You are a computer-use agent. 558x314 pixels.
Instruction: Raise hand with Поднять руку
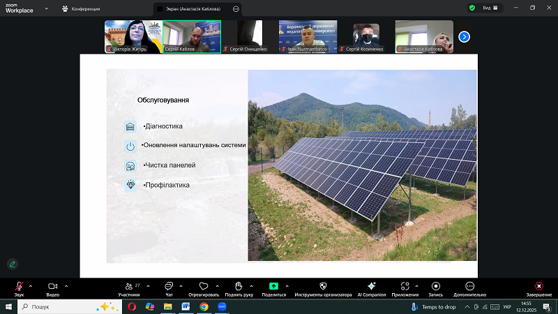[x=238, y=286]
